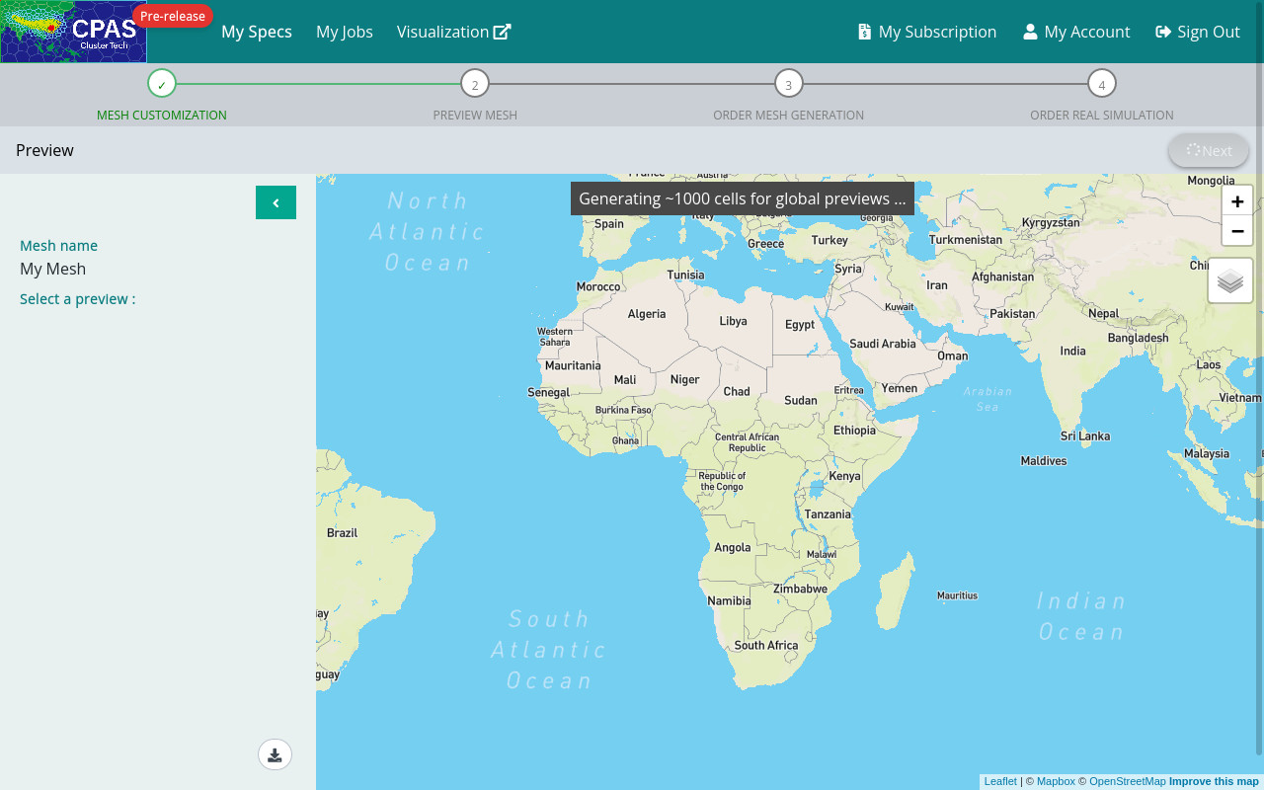This screenshot has height=790, width=1264.
Task: Open the Leaflet attribution link
Action: pos(1000,781)
